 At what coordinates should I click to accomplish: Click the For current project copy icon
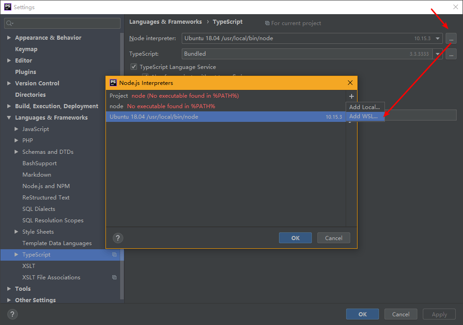267,23
